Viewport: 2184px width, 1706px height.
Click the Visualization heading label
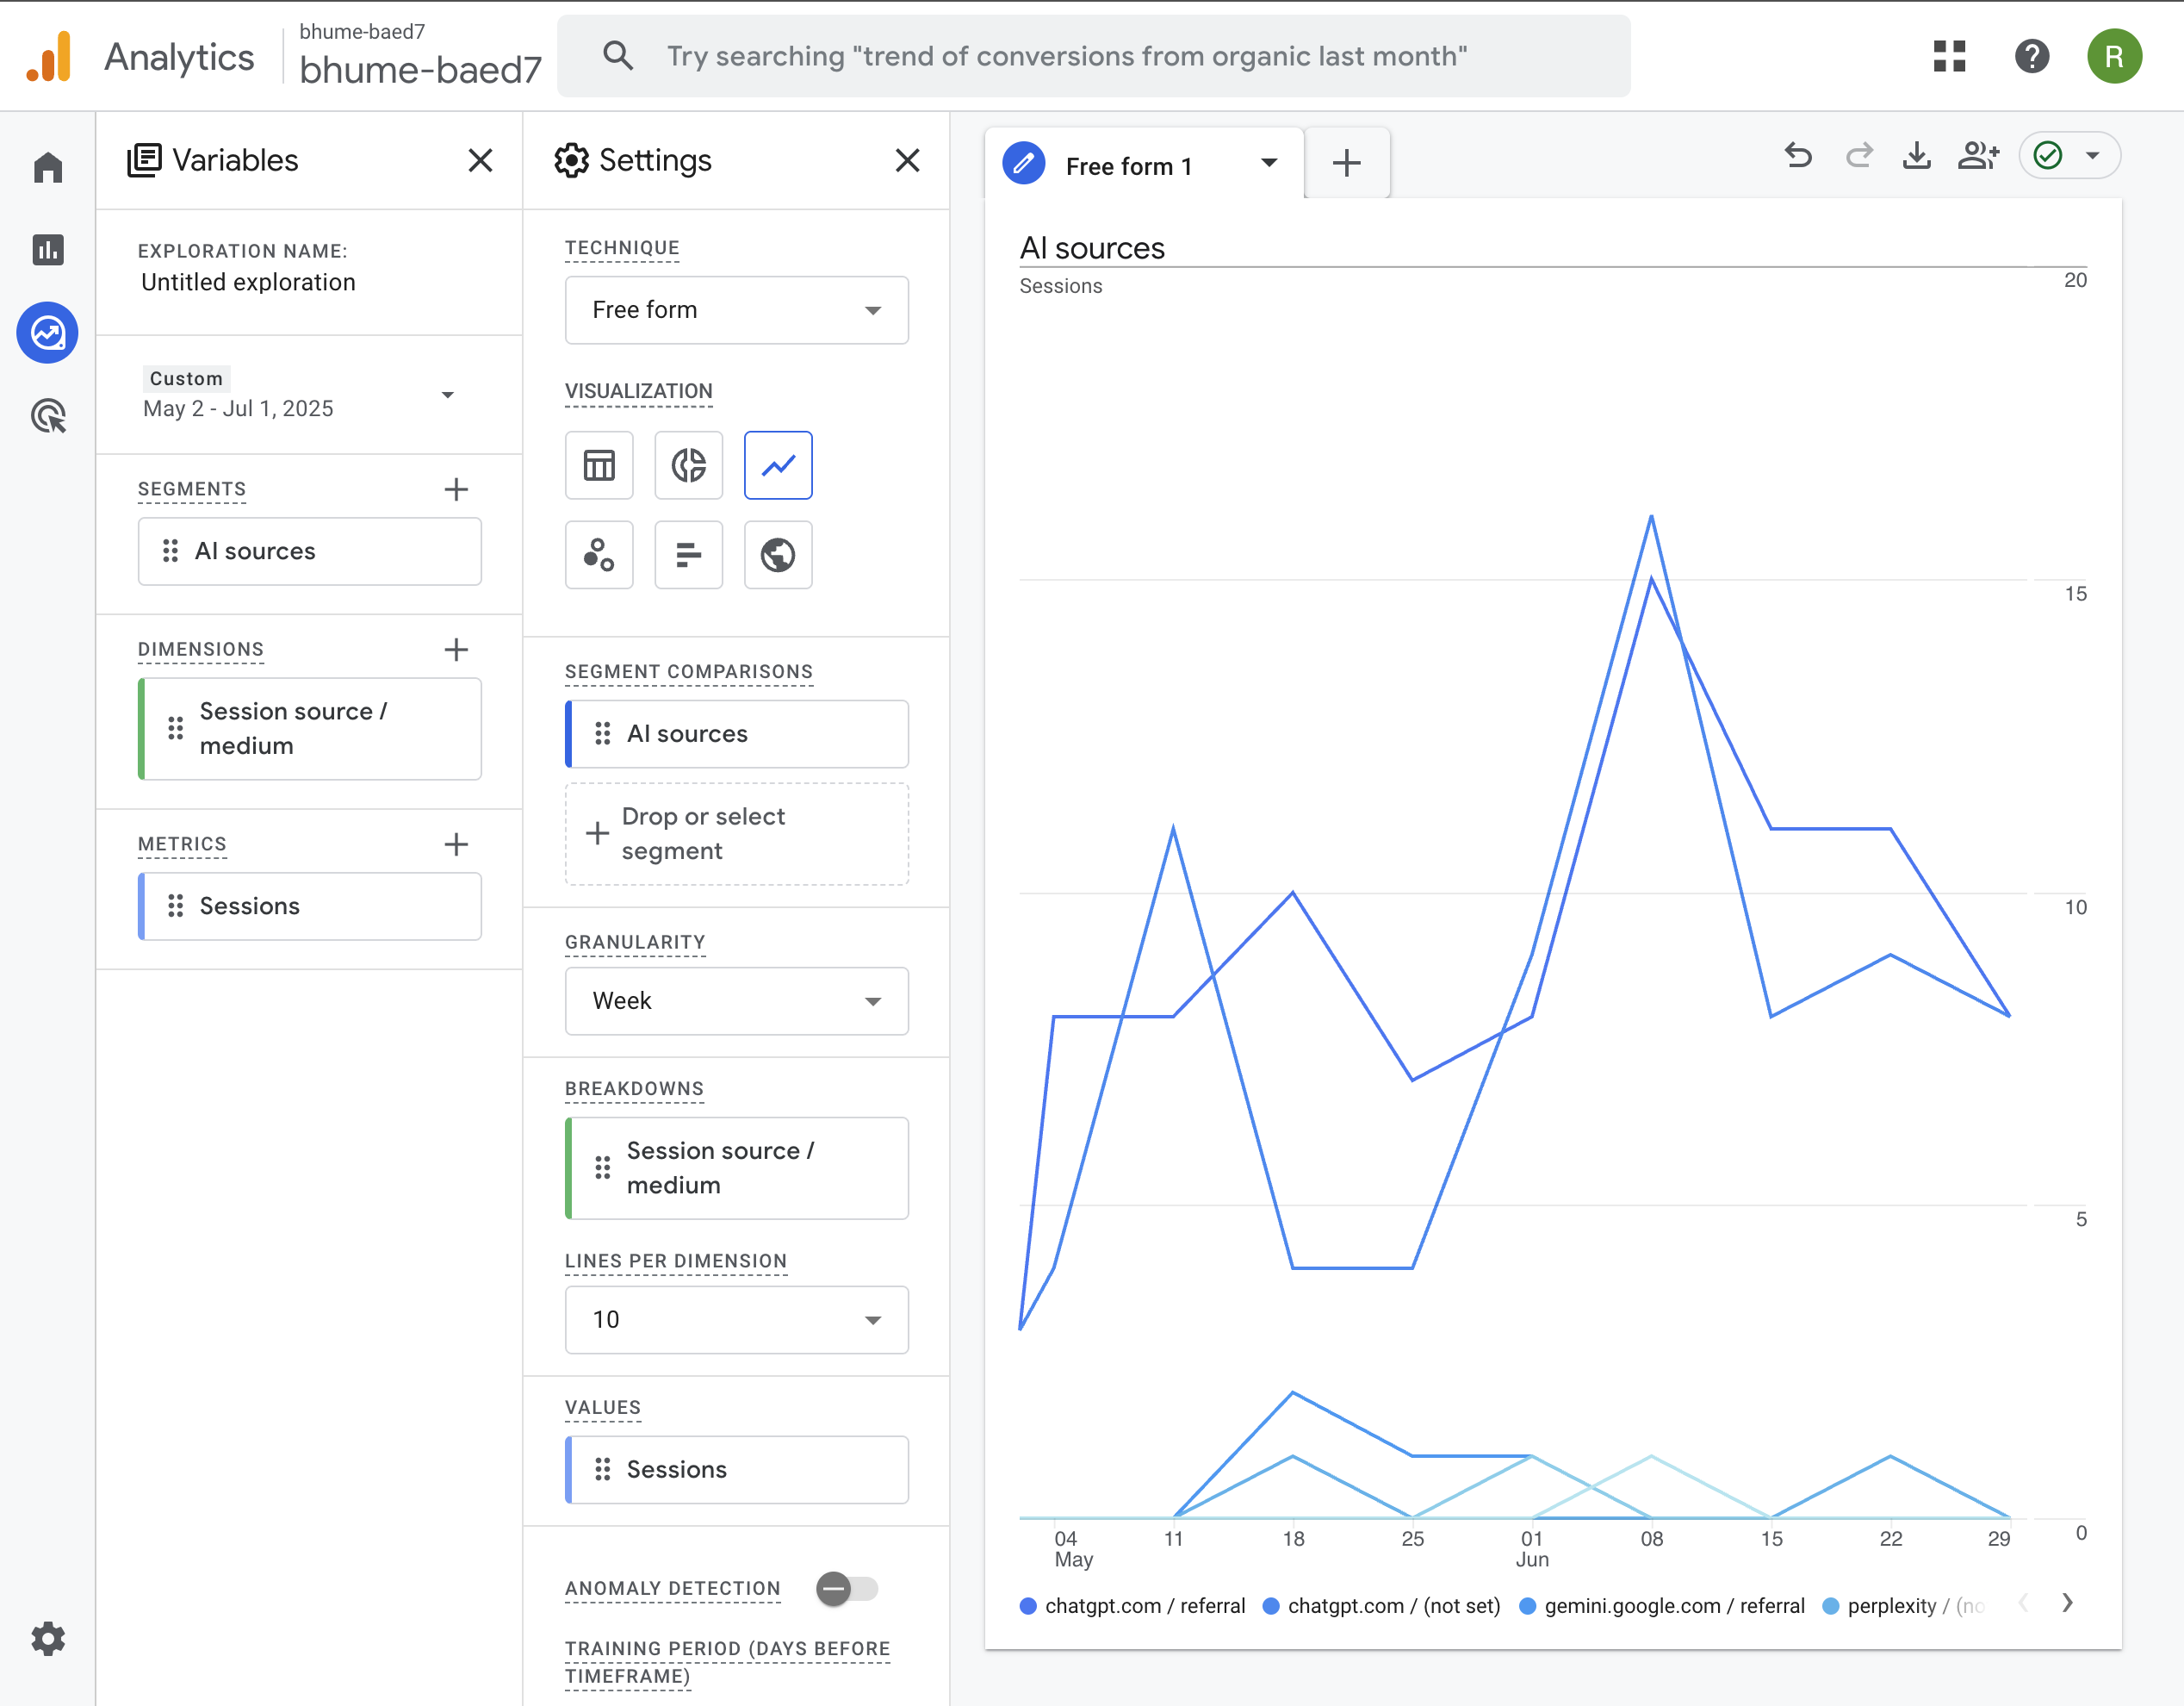[638, 391]
